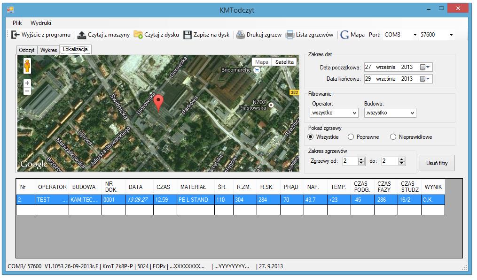477x280 pixels.
Task: Click the Wyjście z programu exit icon
Action: click(15, 35)
